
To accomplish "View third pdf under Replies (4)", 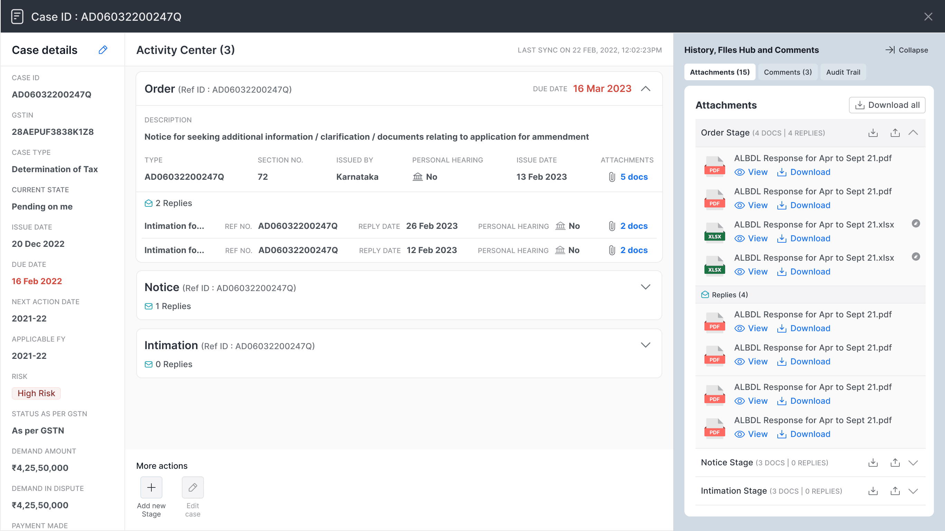I will coord(751,401).
